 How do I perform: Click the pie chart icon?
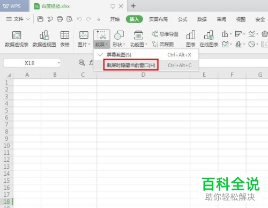coord(251,44)
